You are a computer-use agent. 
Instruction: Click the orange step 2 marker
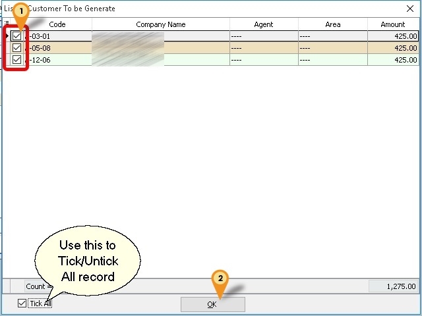pyautogui.click(x=221, y=278)
